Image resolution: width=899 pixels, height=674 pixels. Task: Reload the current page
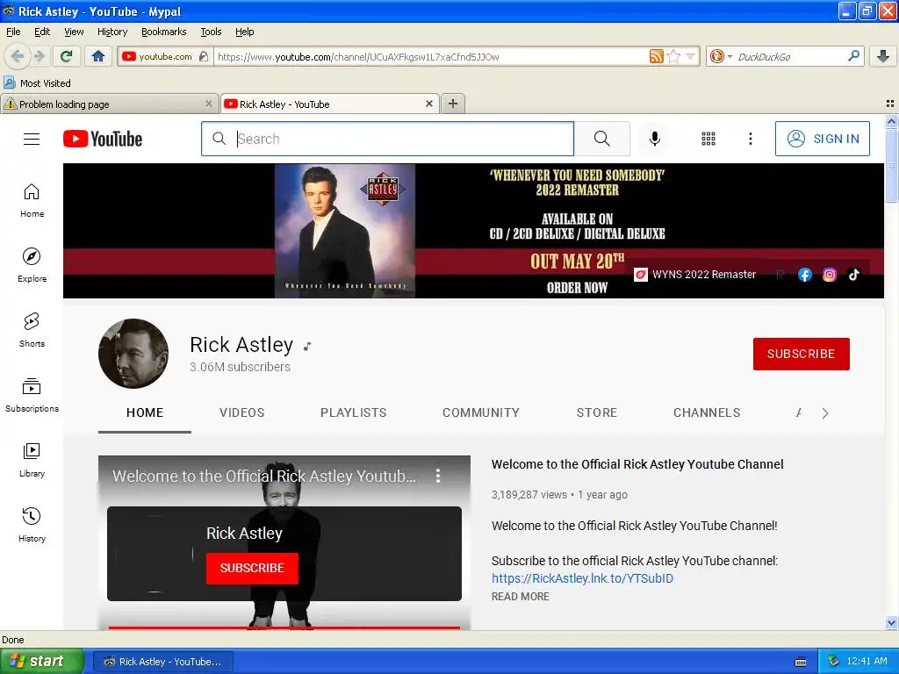(x=66, y=56)
